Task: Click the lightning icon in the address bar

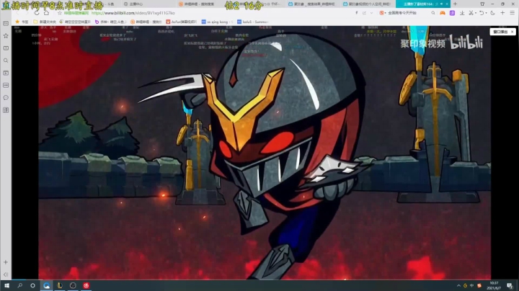Action: (x=357, y=13)
